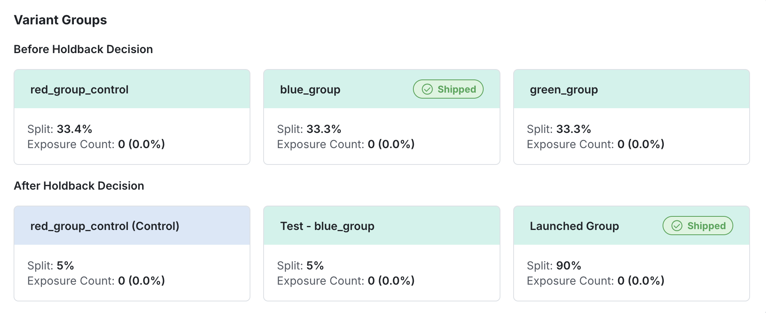766x313 pixels.
Task: Collapse the Variant Groups section
Action: tap(60, 20)
